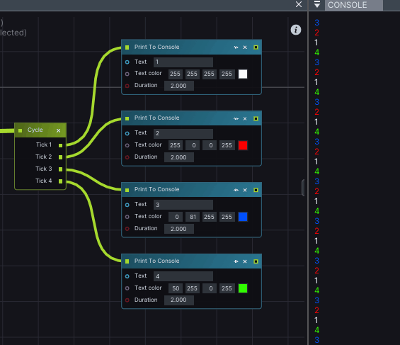Click the side panel collapse handle
The width and height of the screenshot is (400, 345).
click(x=303, y=188)
